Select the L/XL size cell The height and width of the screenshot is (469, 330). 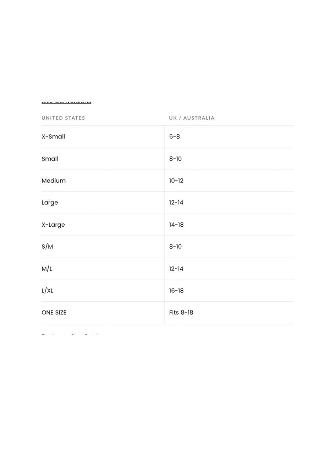48,291
